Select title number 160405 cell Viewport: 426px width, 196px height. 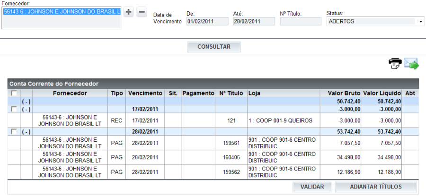[x=231, y=157]
